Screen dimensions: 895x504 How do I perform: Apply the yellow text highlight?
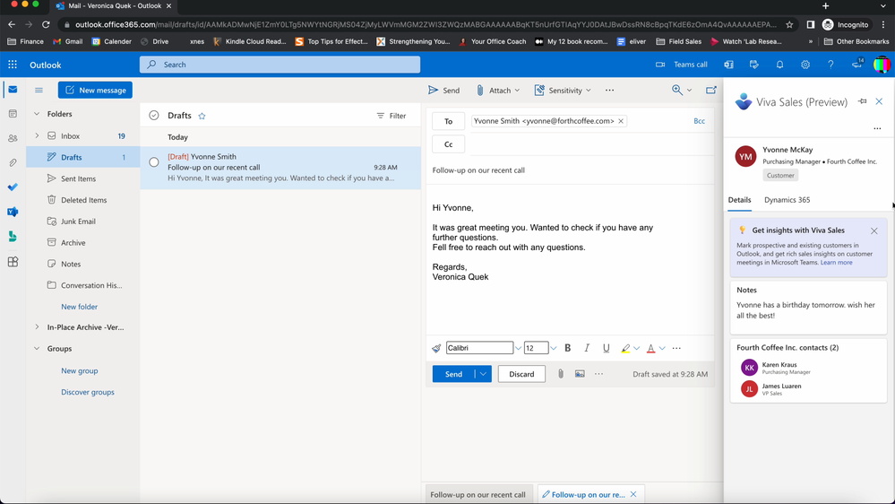click(x=625, y=348)
